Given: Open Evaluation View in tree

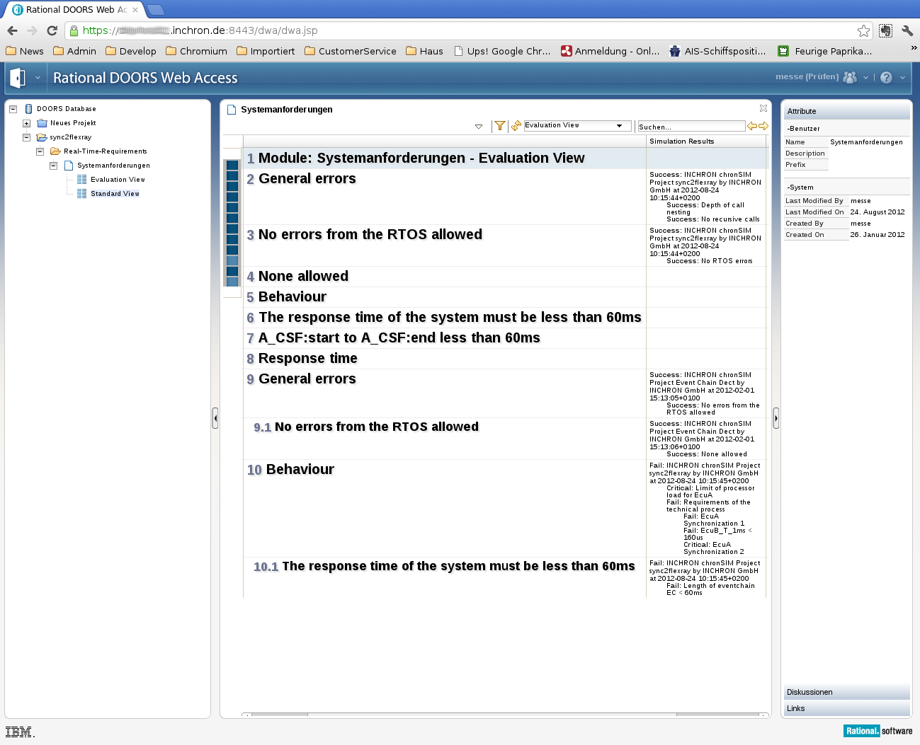Looking at the screenshot, I should coord(118,180).
